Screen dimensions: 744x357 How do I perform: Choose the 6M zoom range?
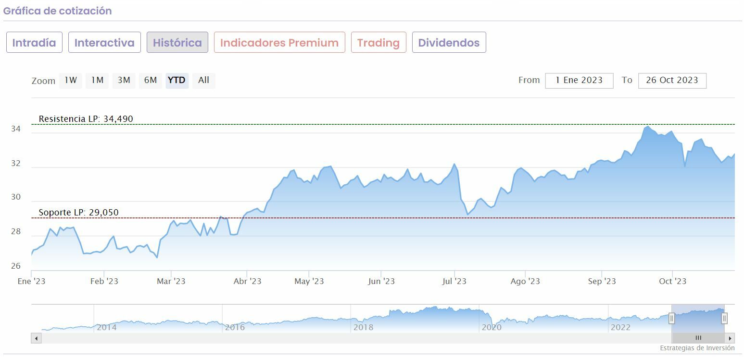(x=151, y=81)
